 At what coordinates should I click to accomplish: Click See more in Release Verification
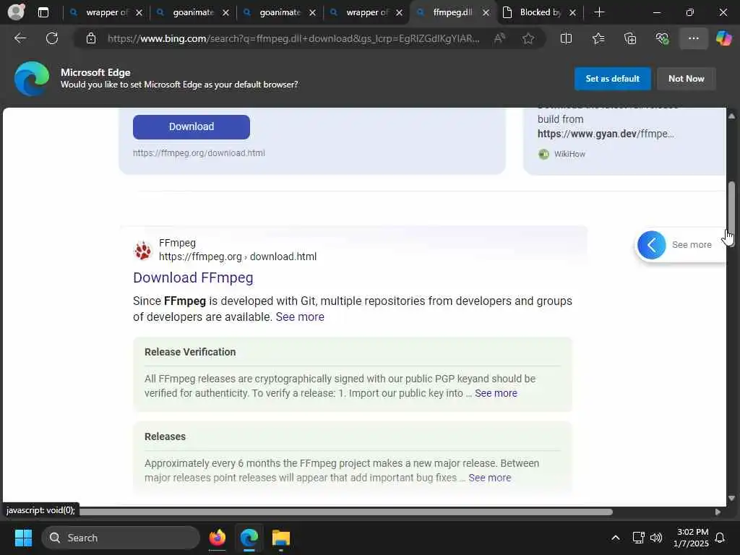point(496,393)
